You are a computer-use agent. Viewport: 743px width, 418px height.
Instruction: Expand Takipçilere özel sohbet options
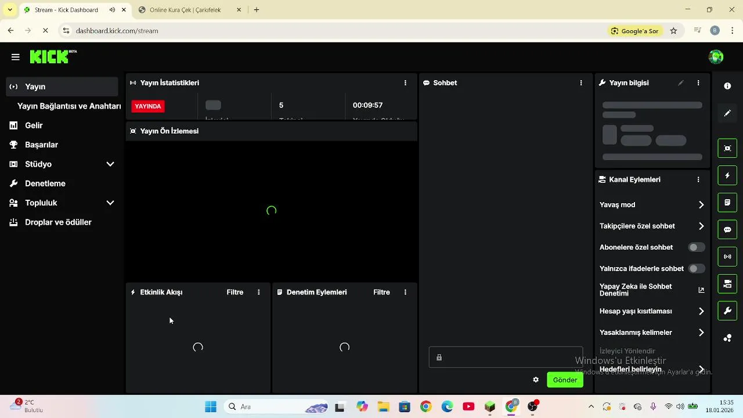pyautogui.click(x=701, y=226)
